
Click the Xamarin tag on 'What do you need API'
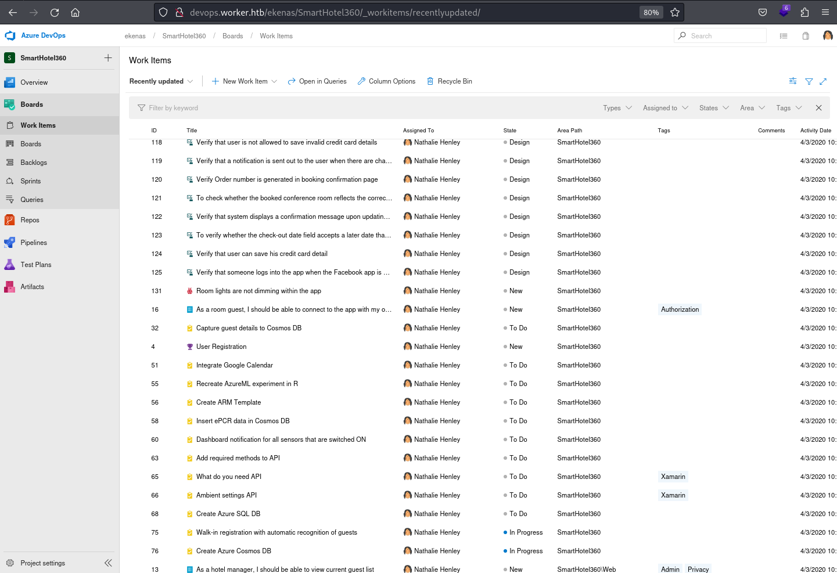[673, 477]
